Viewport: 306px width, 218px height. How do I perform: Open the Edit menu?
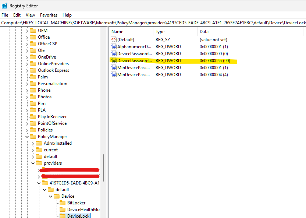point(17,15)
